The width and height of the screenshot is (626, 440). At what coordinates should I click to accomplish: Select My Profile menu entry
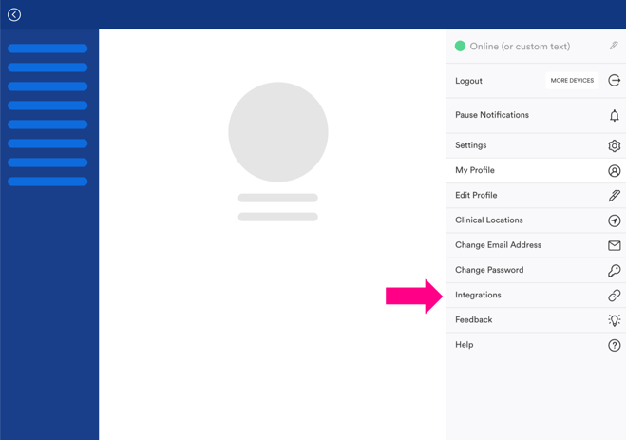(536, 171)
